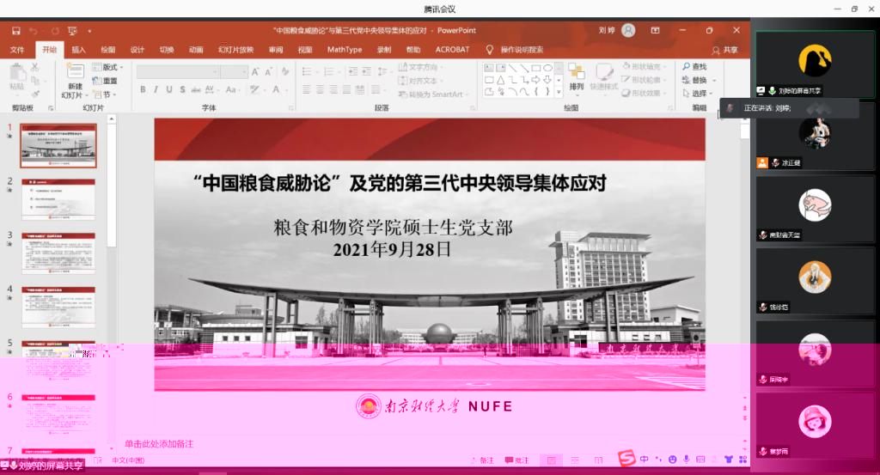The width and height of the screenshot is (880, 475).
Task: Start slideshow from beginning quick access icon
Action: point(72,31)
